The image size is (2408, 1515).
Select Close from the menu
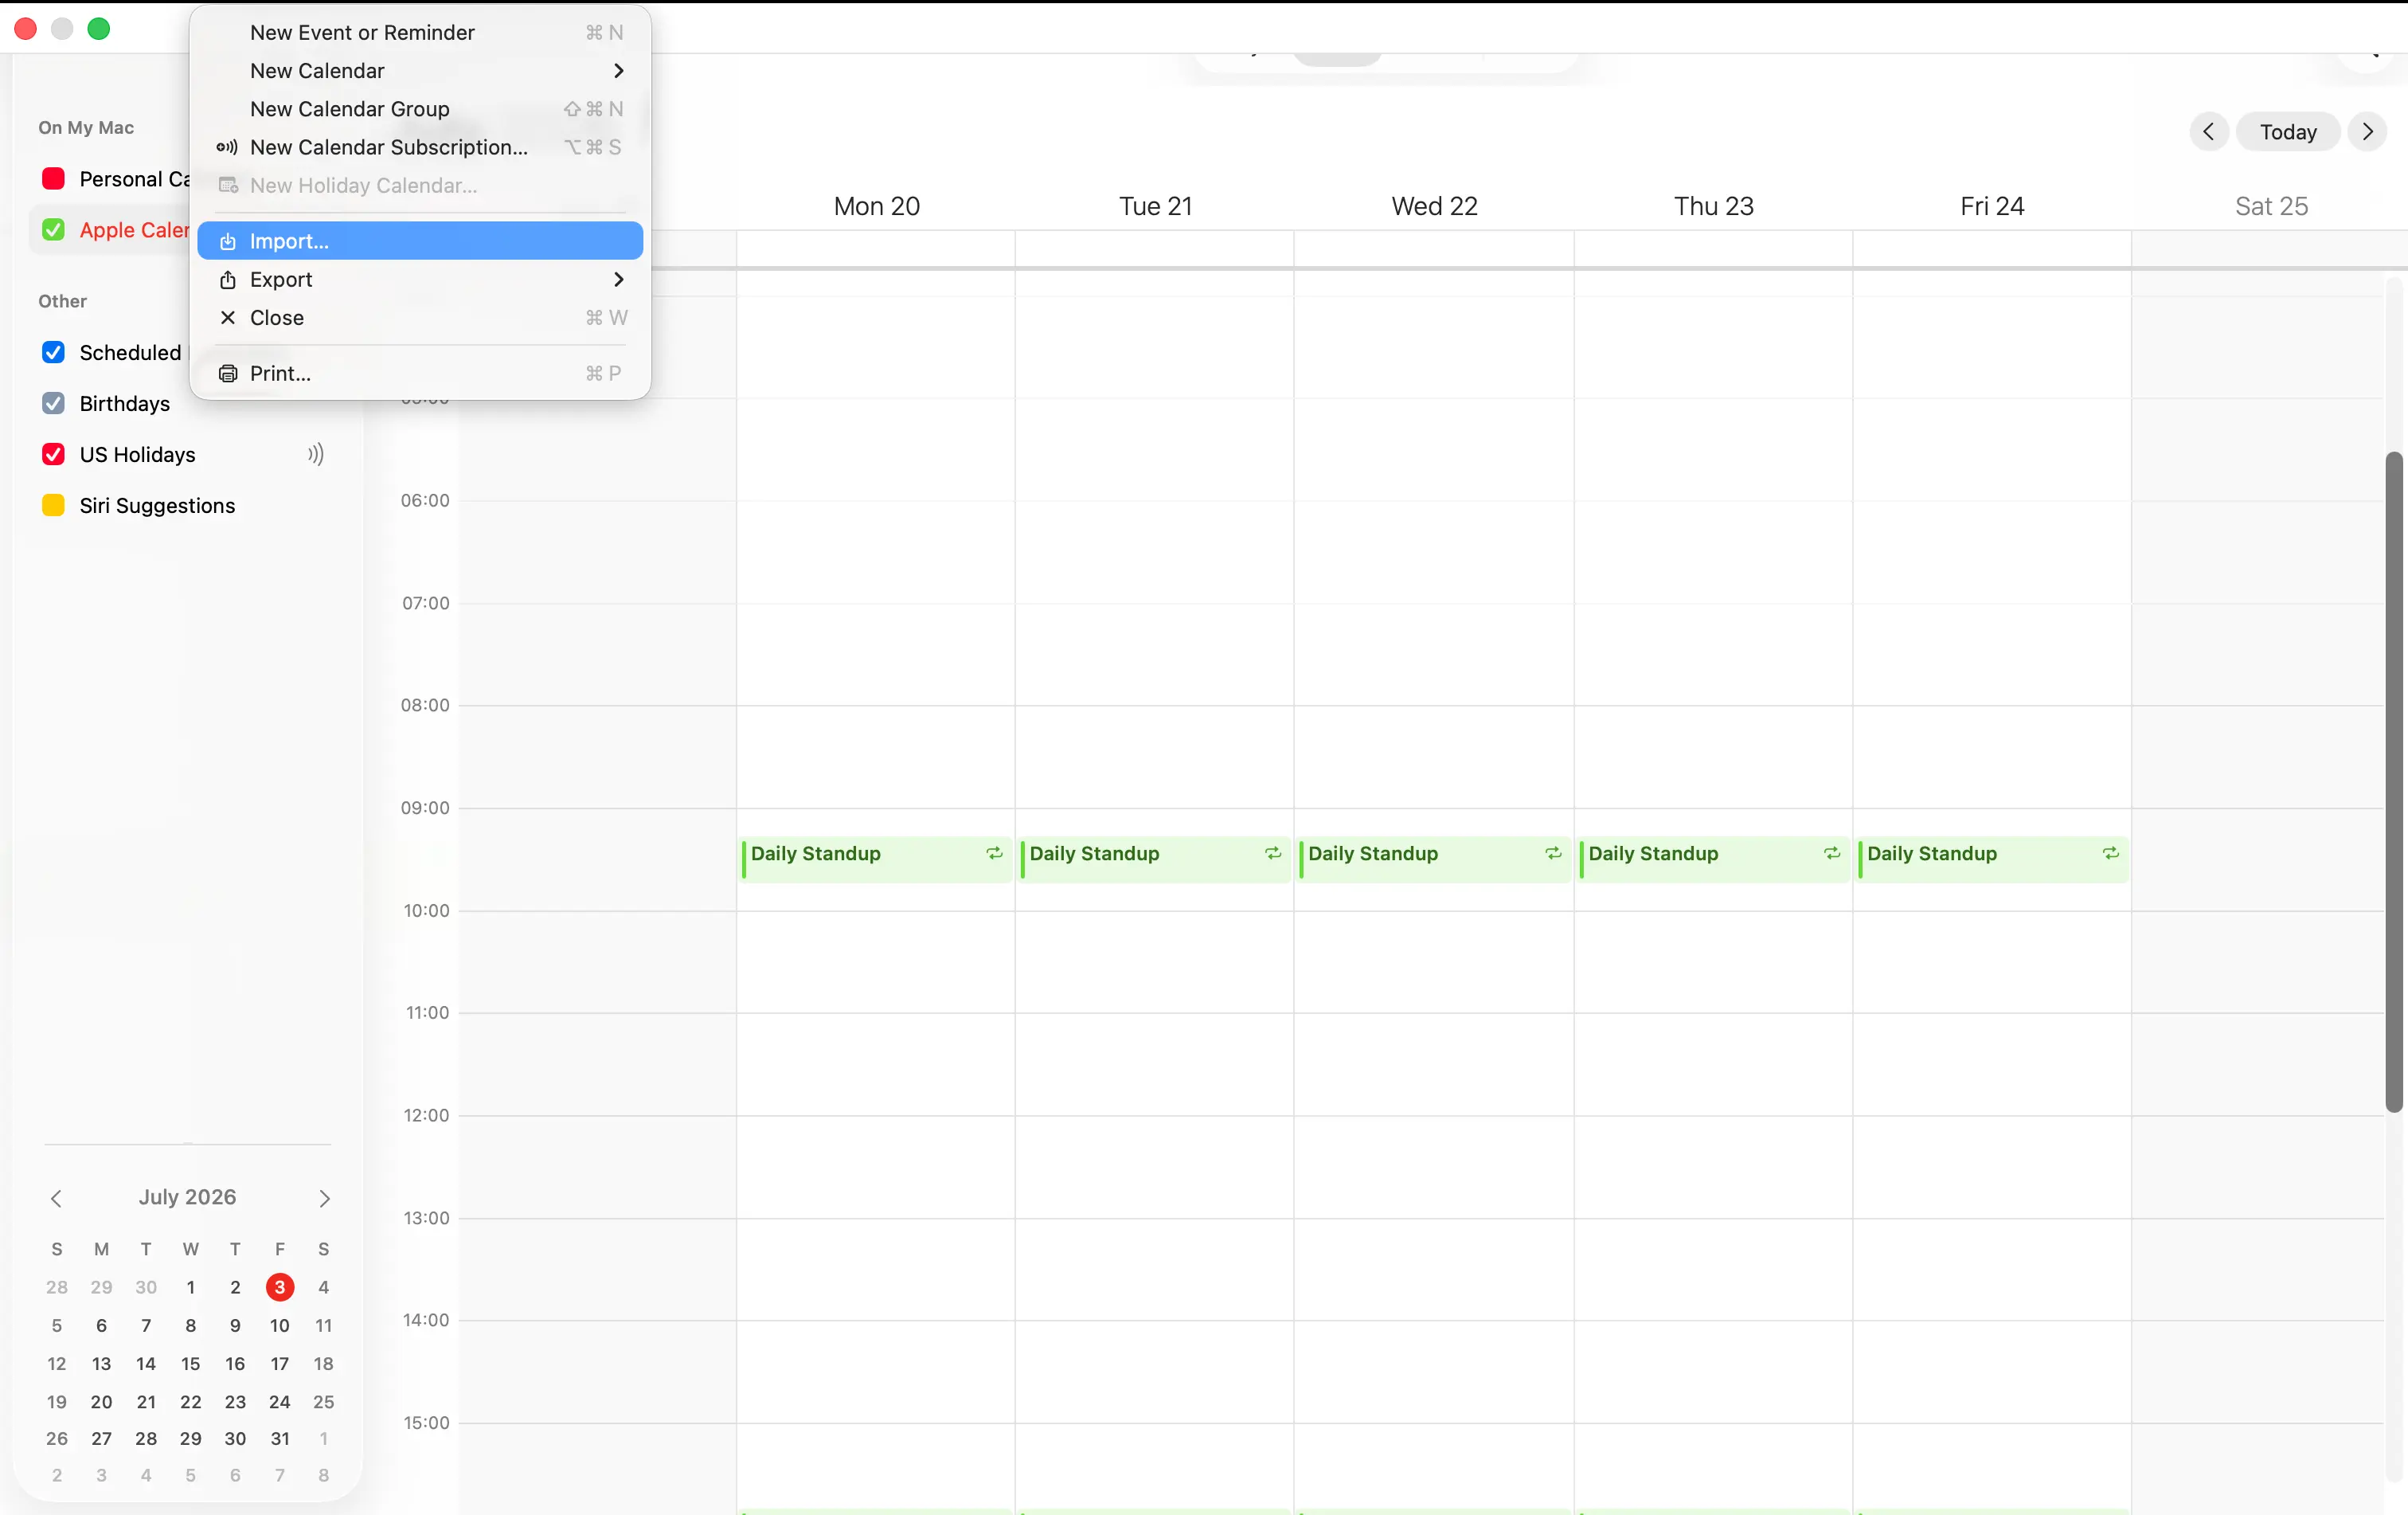click(x=420, y=317)
